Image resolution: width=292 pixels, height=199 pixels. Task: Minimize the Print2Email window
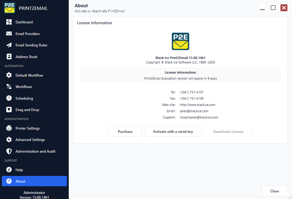[x=262, y=8]
